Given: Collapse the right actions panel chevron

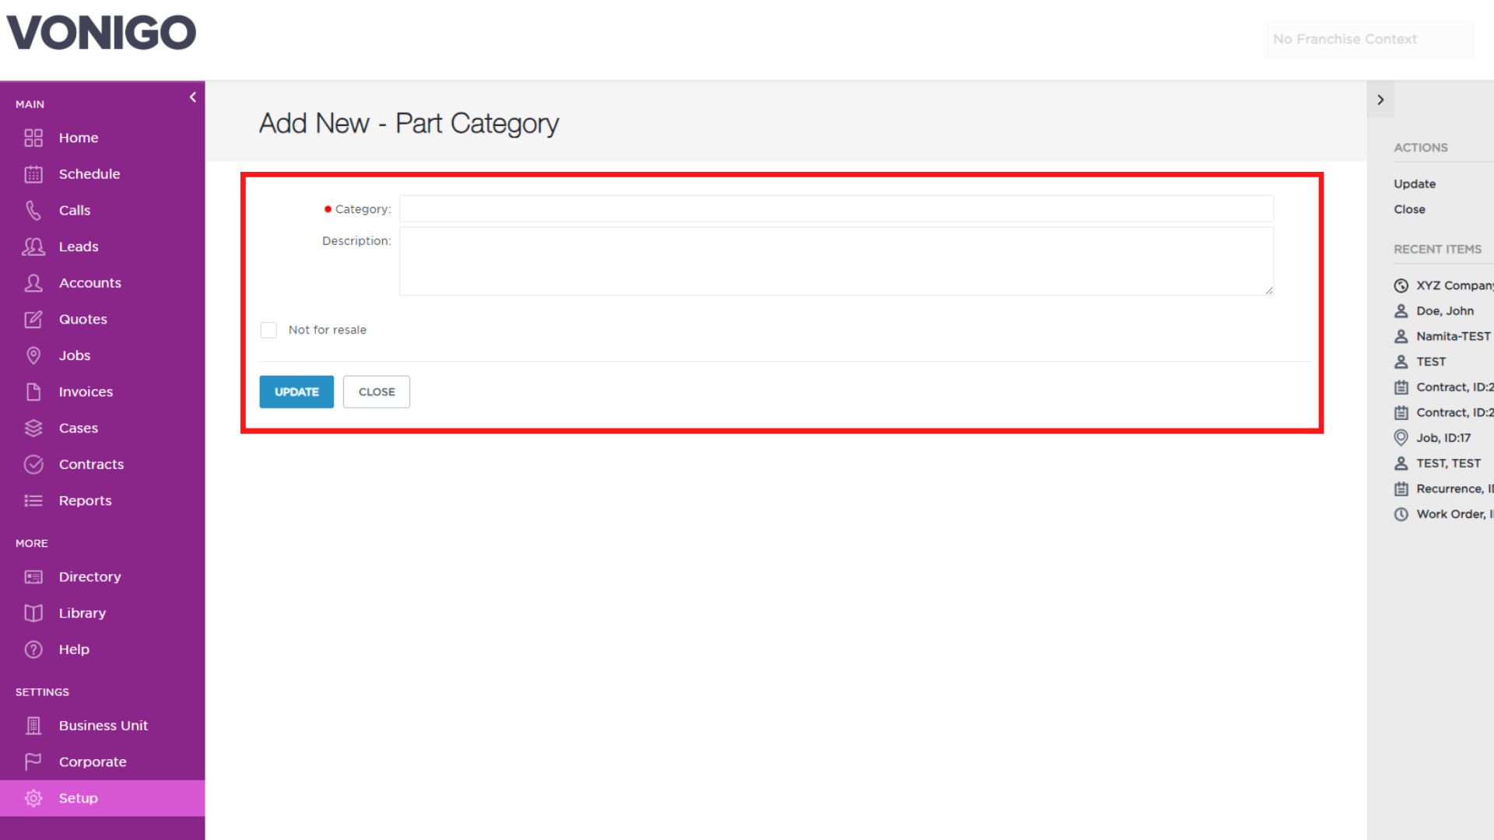Looking at the screenshot, I should tap(1380, 100).
